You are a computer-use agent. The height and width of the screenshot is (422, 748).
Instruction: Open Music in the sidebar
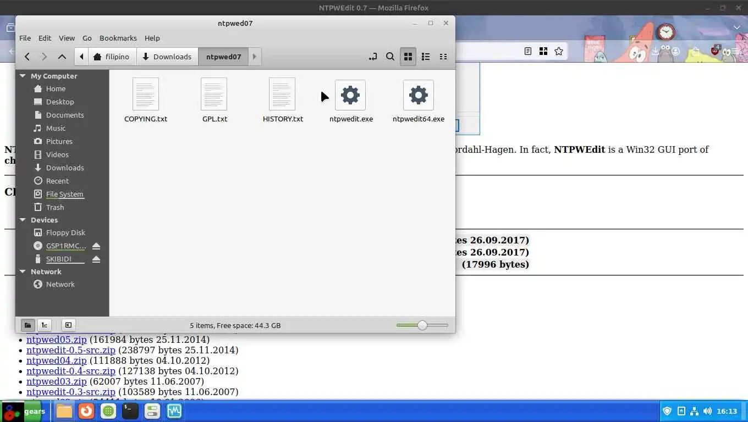56,128
